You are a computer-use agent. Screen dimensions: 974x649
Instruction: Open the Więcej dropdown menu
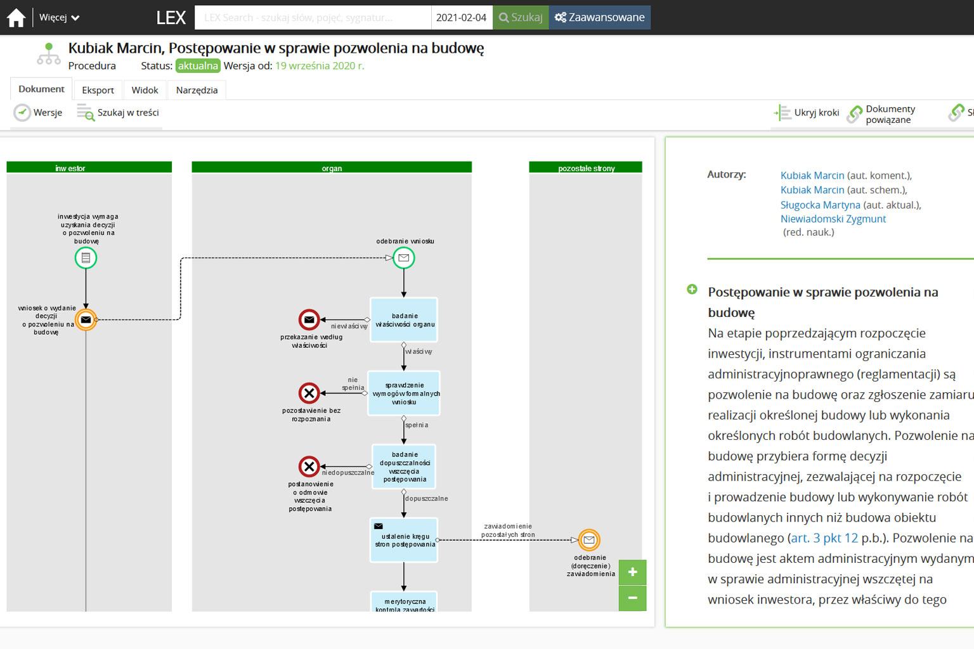click(59, 18)
